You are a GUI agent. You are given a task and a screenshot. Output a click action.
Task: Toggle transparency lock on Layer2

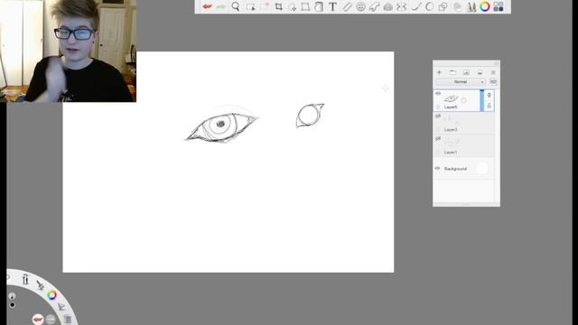tap(438, 129)
